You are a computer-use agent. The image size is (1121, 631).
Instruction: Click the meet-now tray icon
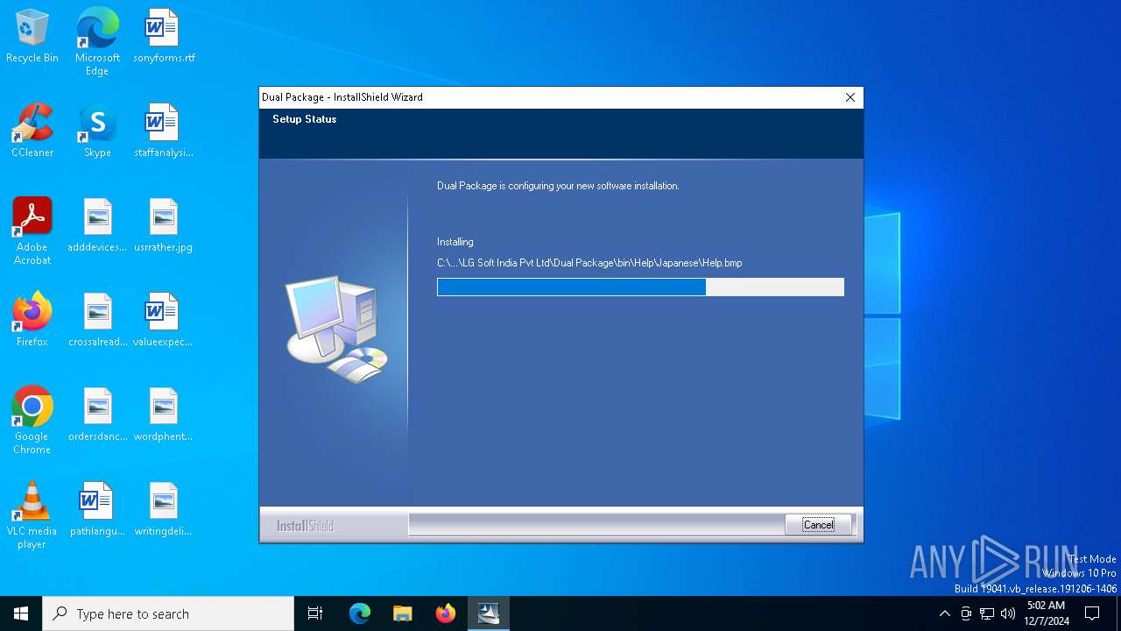tap(966, 613)
